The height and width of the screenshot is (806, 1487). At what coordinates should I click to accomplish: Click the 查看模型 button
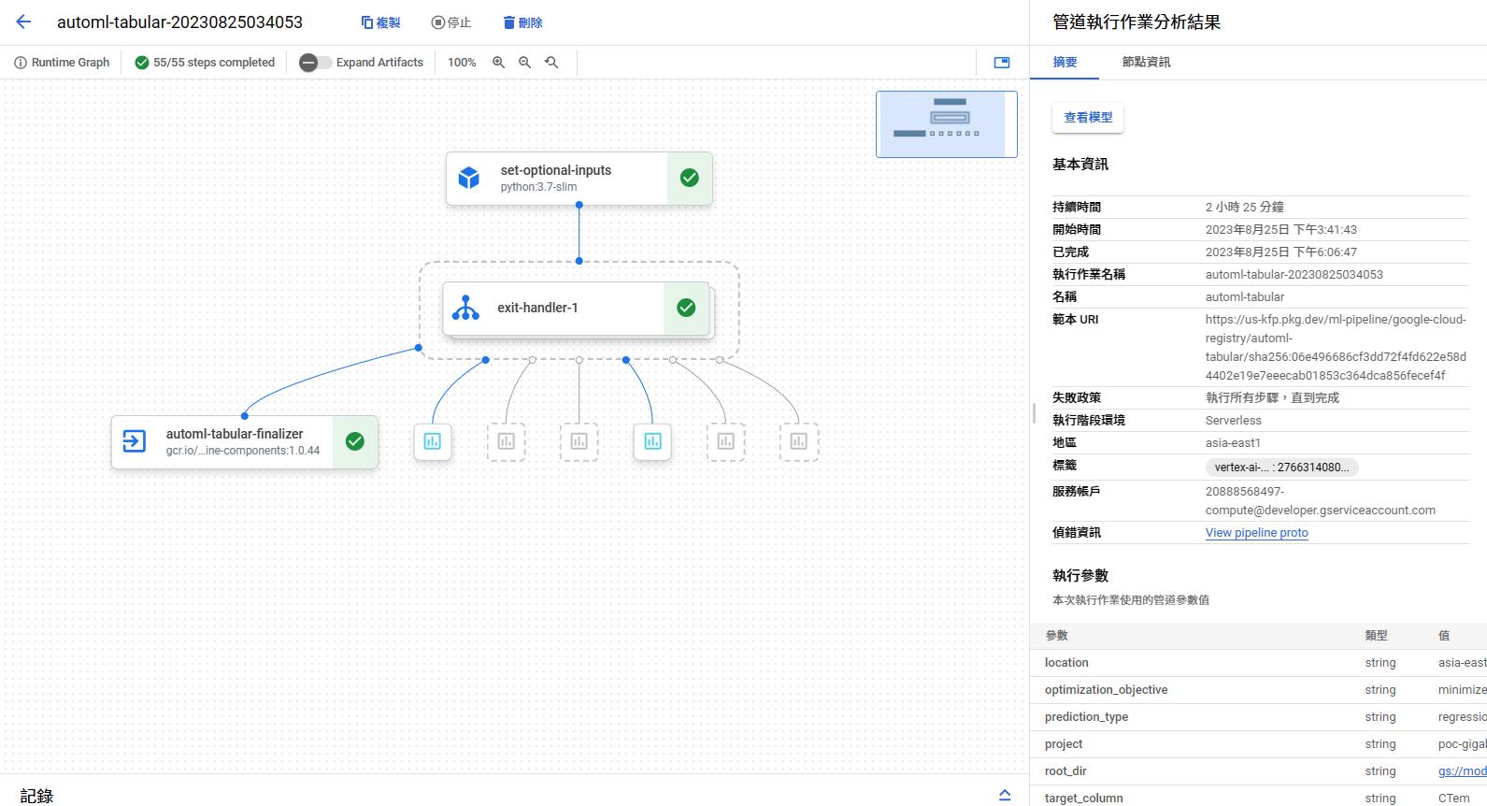tap(1088, 118)
